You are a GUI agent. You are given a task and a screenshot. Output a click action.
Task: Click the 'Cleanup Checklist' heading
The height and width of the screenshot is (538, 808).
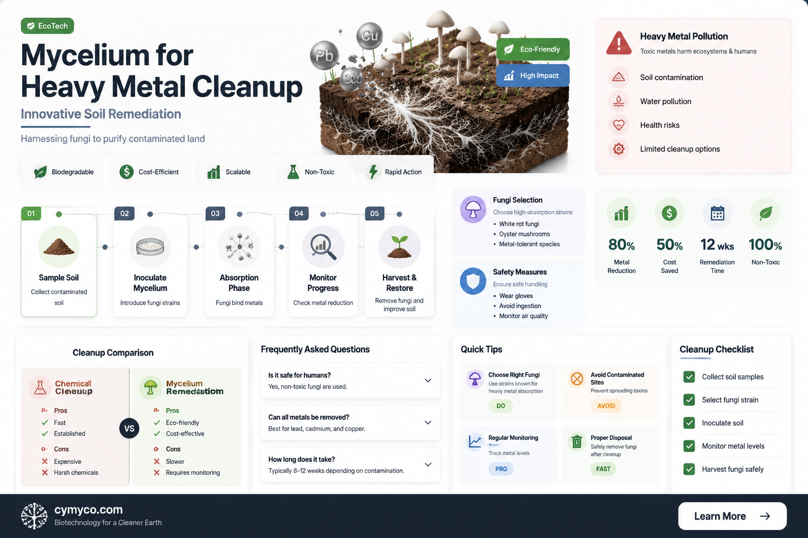pyautogui.click(x=716, y=349)
